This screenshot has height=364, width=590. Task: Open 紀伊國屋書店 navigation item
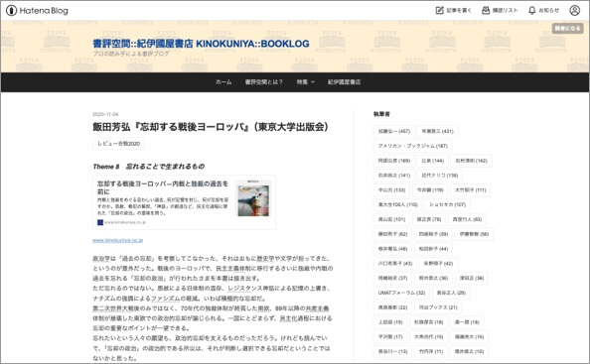344,82
